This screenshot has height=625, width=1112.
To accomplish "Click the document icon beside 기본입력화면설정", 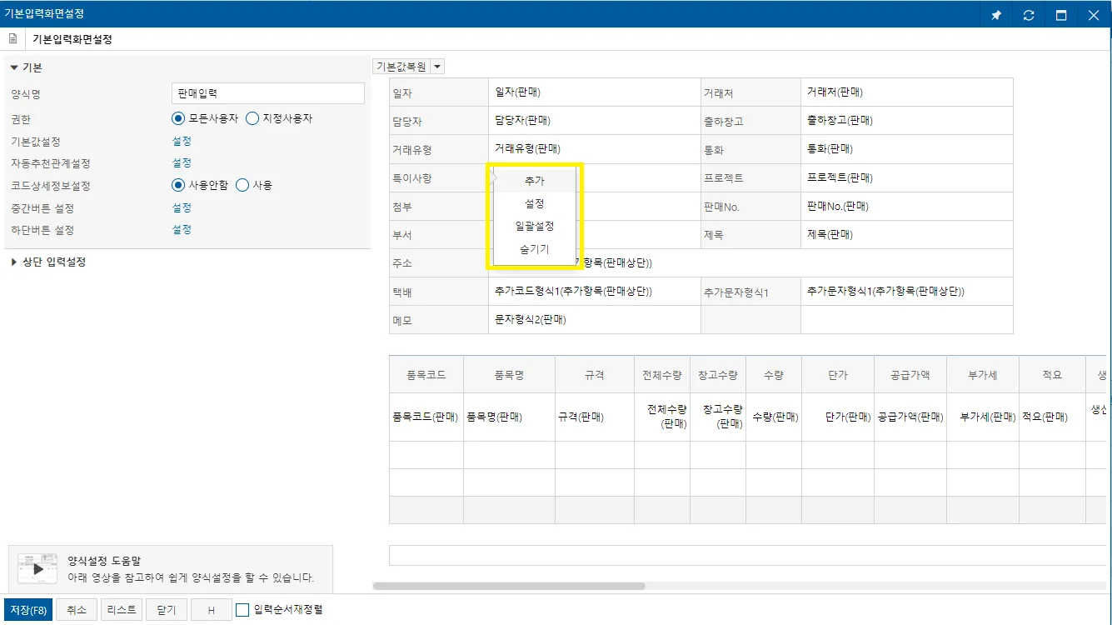I will [12, 39].
